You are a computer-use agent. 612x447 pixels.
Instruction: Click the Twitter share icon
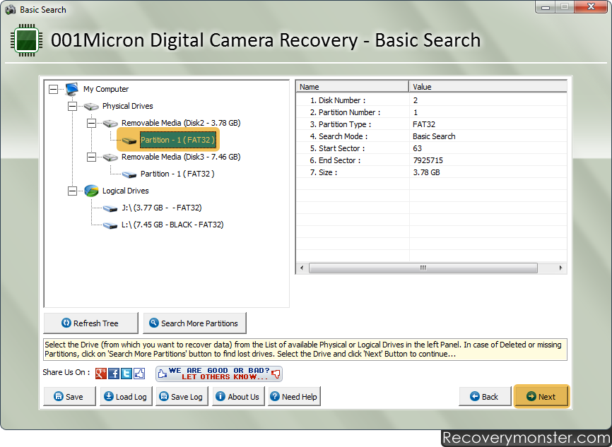(126, 374)
